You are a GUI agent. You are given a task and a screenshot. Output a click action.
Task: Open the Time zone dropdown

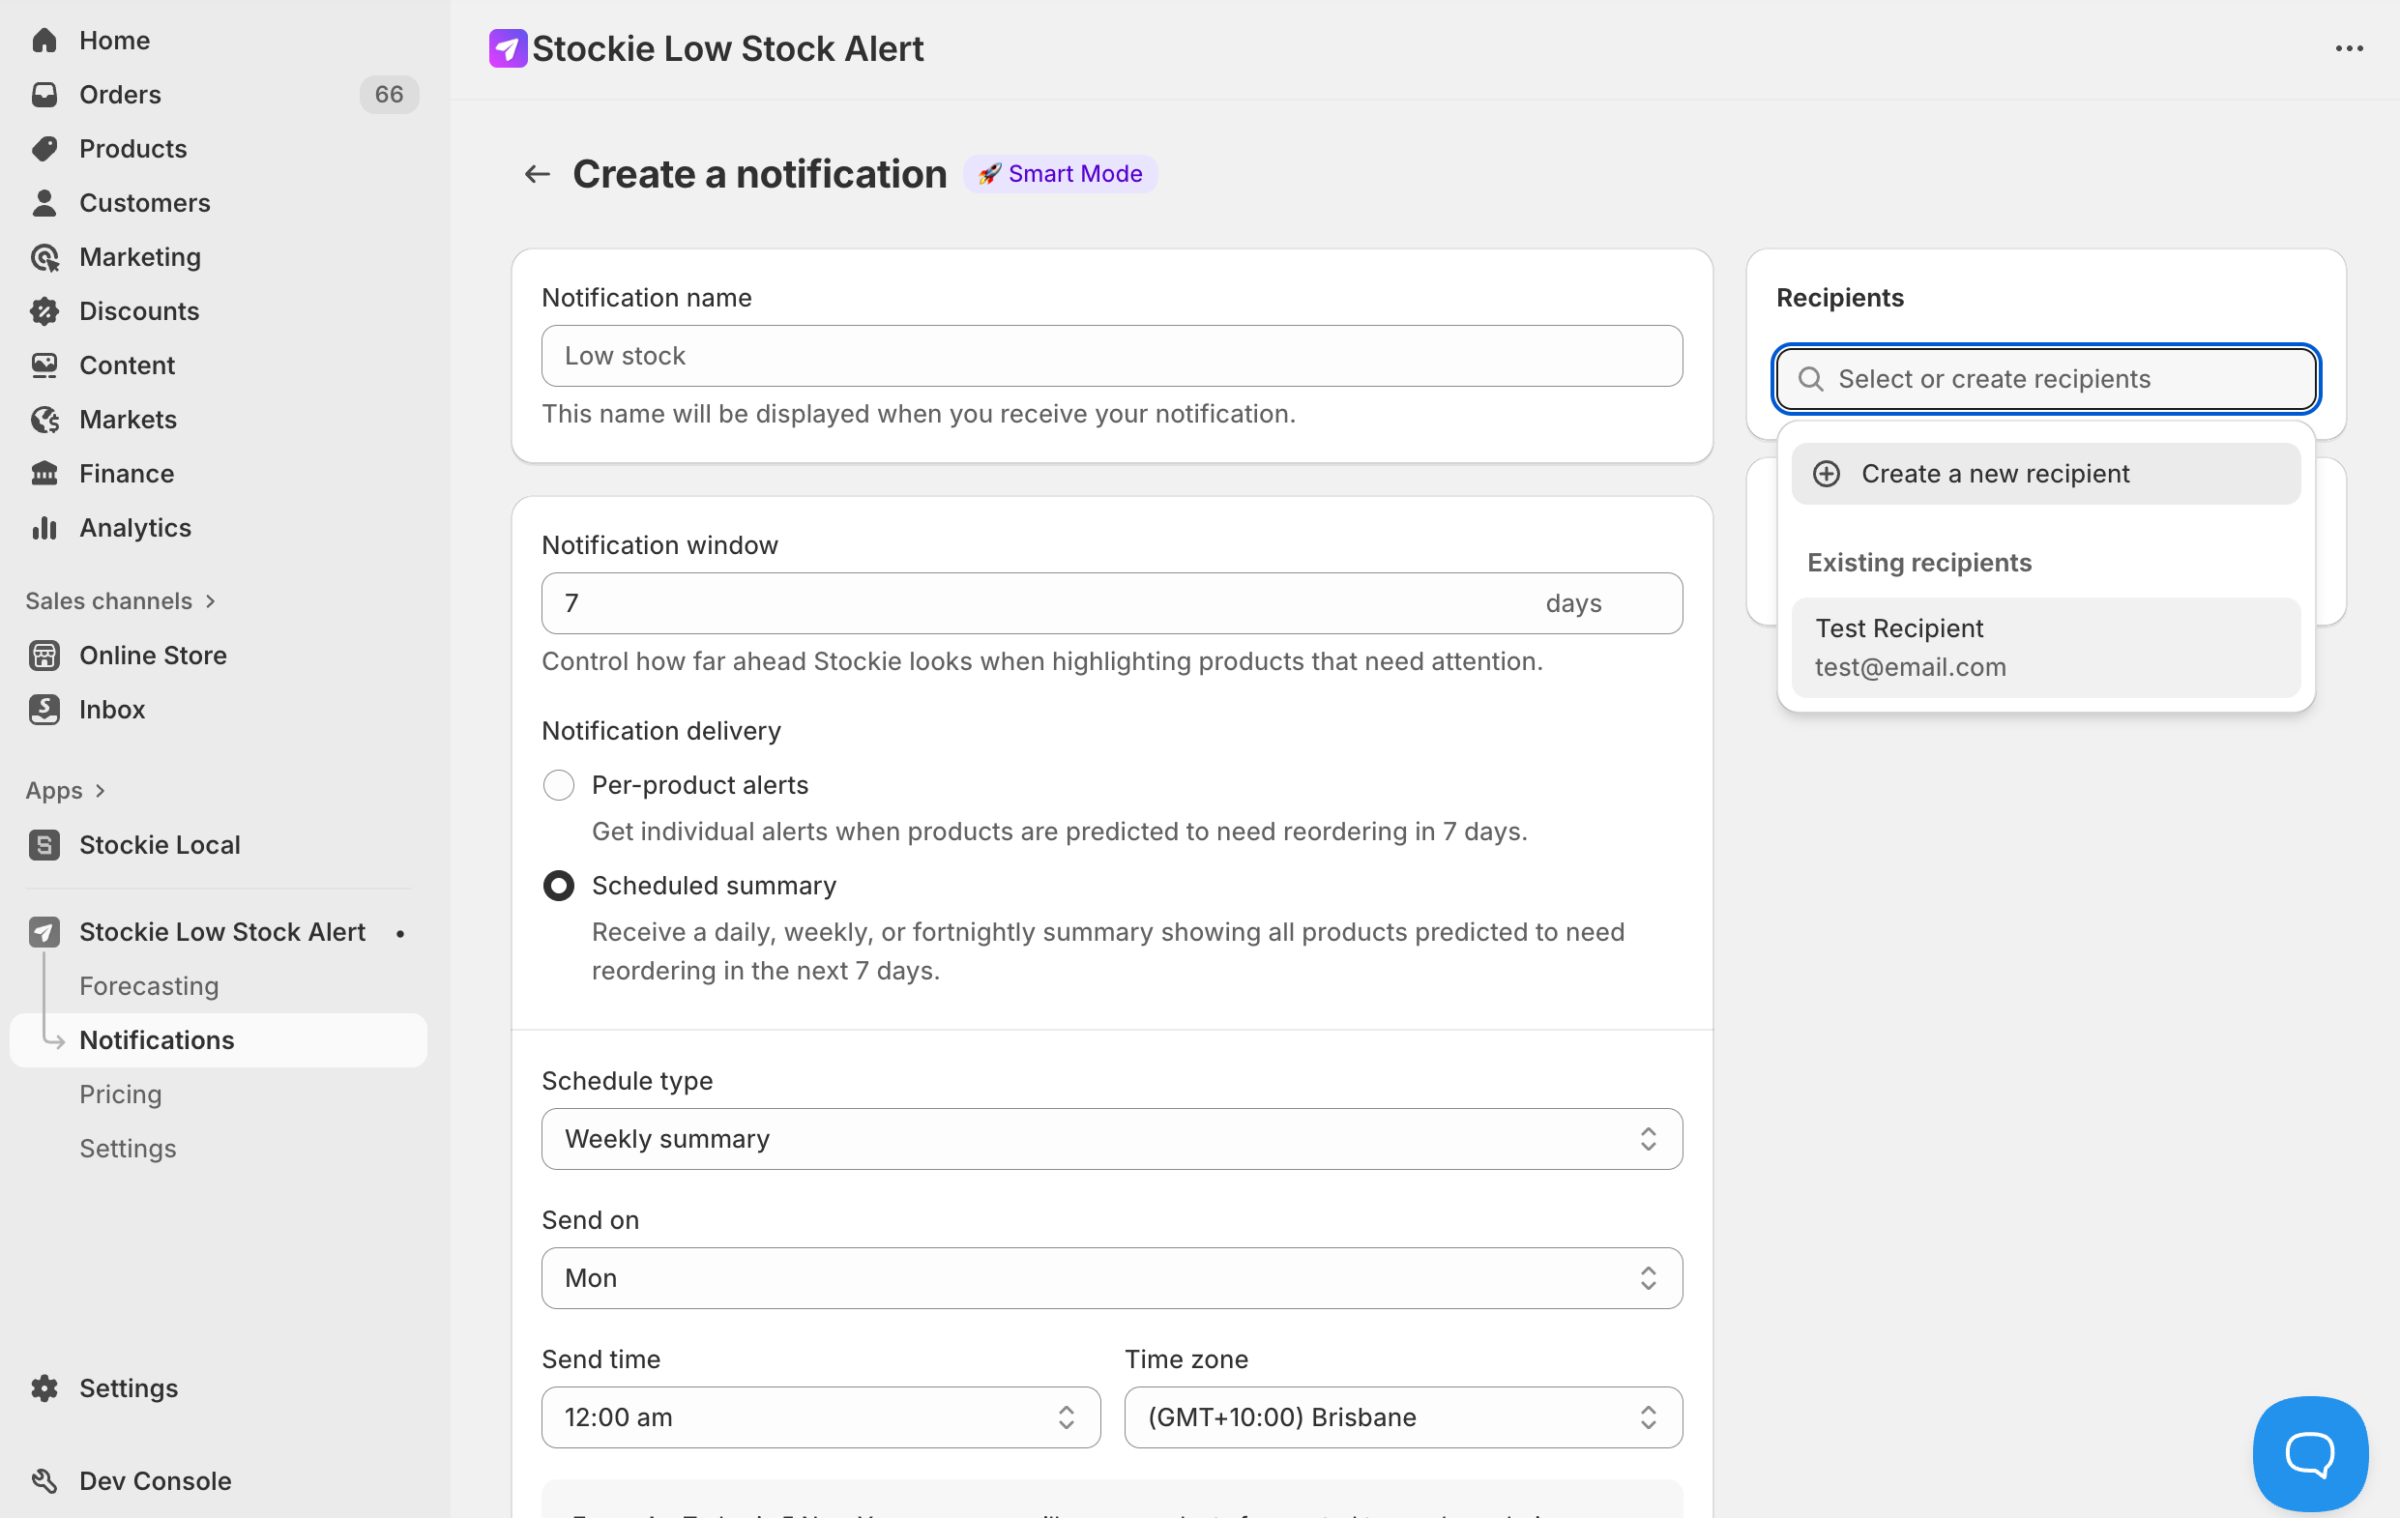tap(1402, 1416)
